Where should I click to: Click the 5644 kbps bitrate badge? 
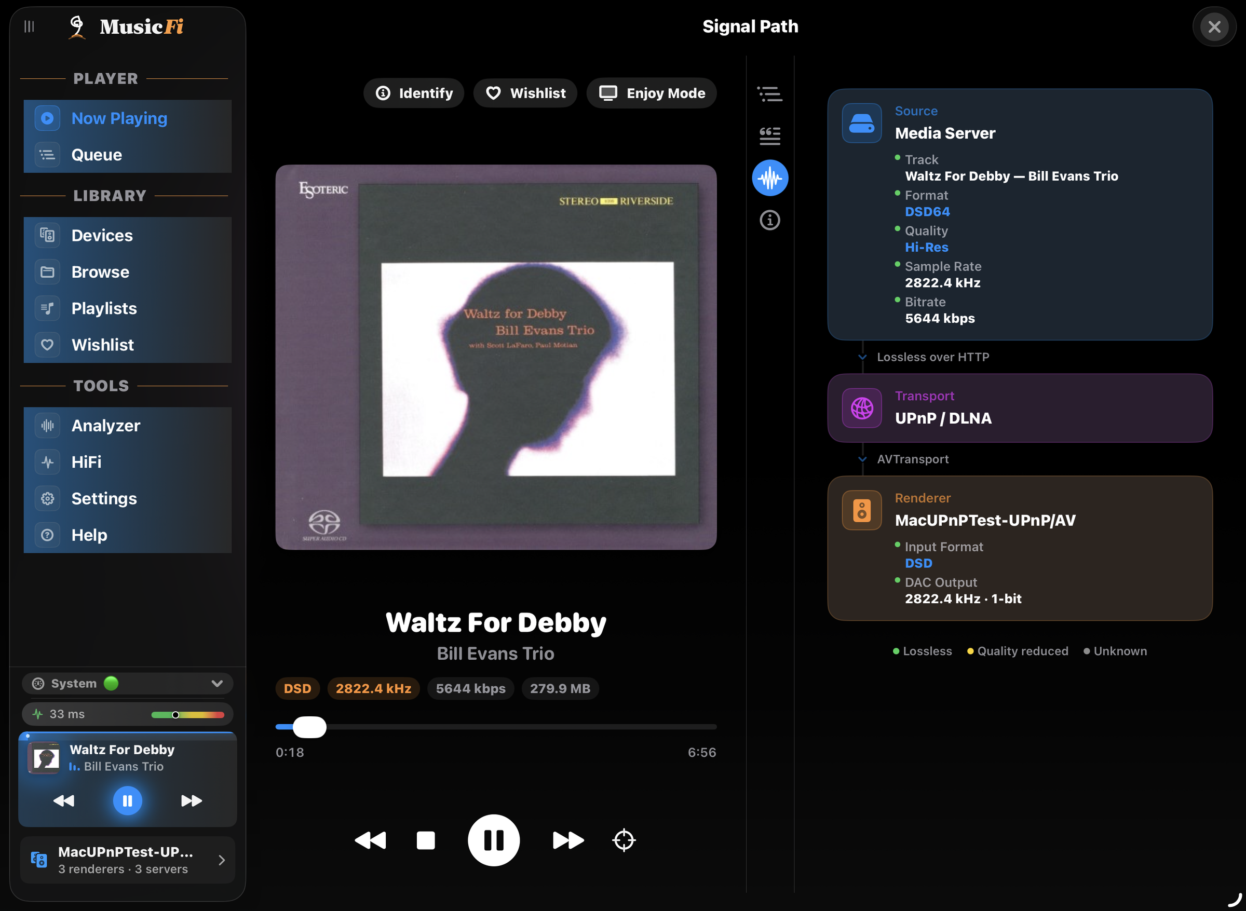click(x=470, y=689)
